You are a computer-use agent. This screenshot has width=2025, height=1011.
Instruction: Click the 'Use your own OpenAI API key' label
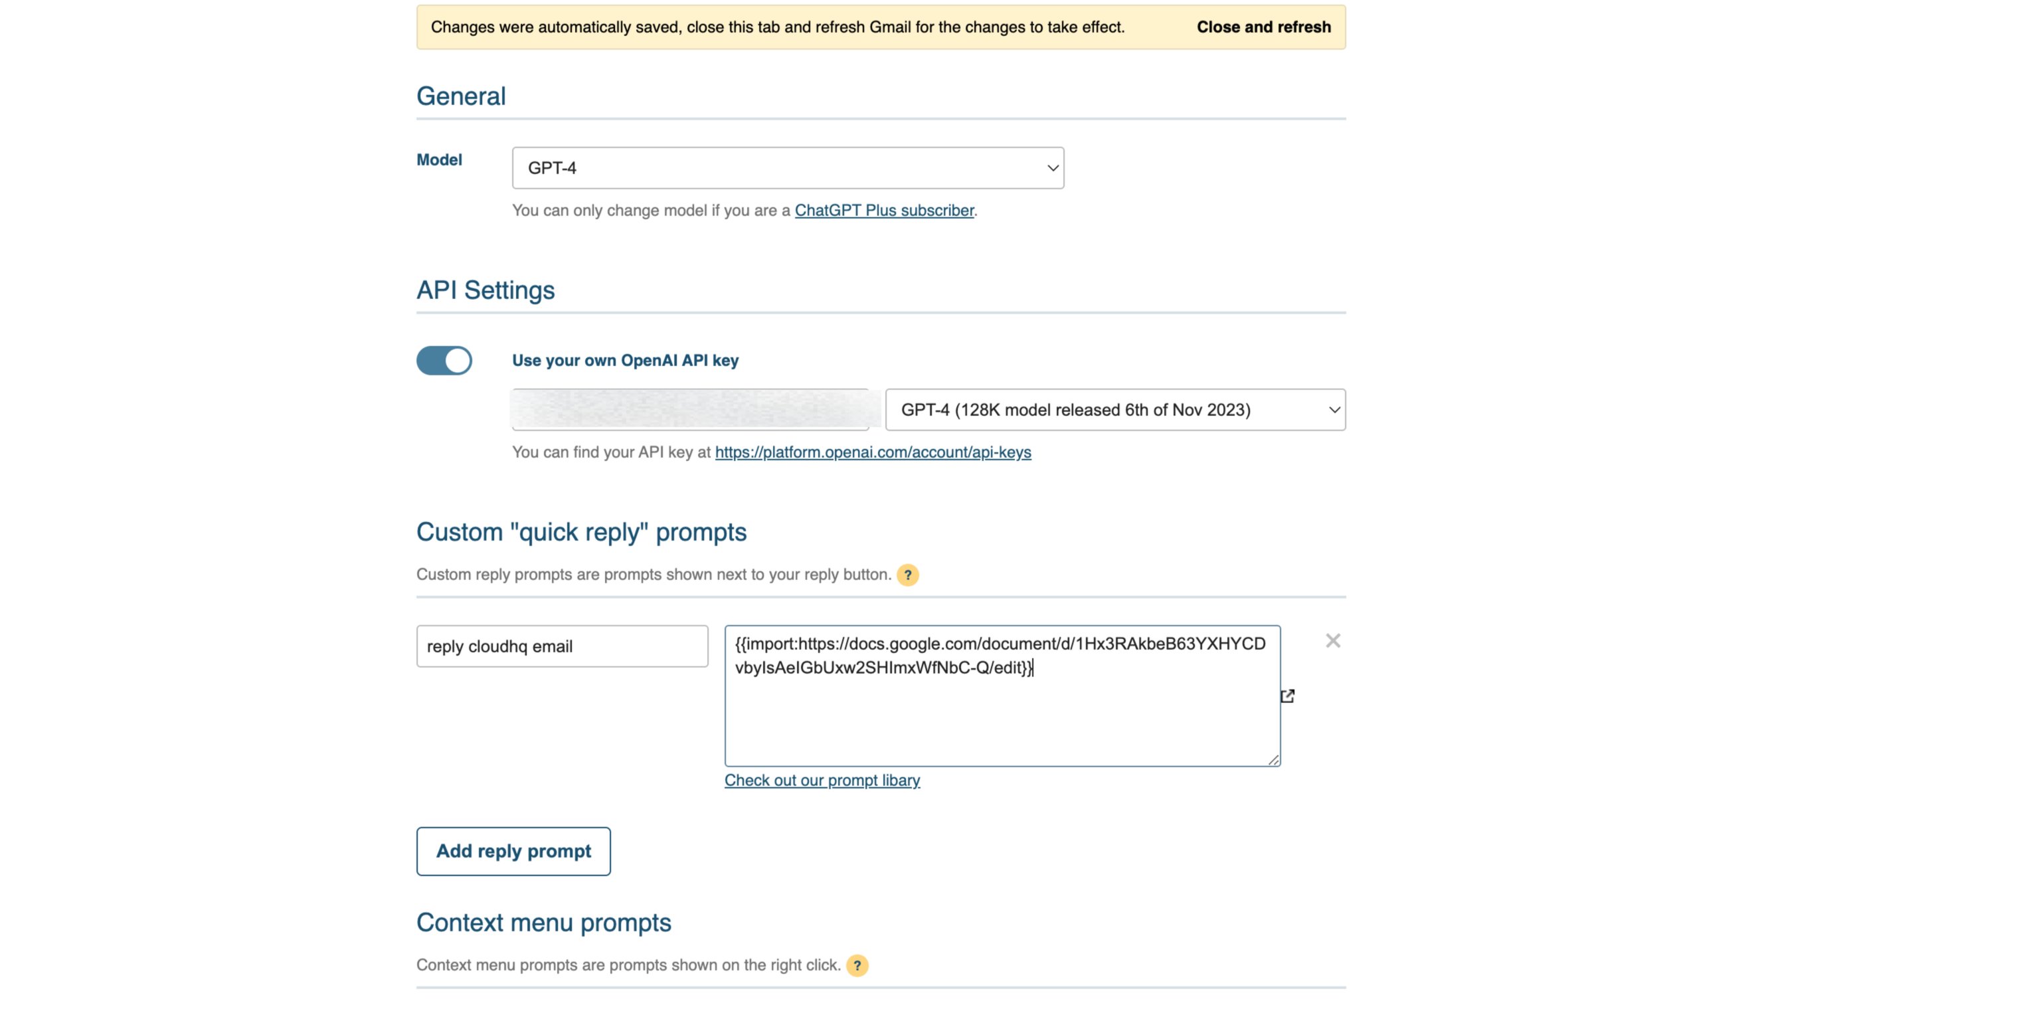[625, 361]
